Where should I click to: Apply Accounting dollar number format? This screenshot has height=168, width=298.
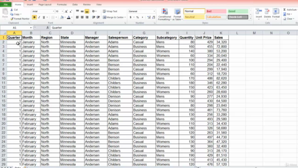[130, 17]
